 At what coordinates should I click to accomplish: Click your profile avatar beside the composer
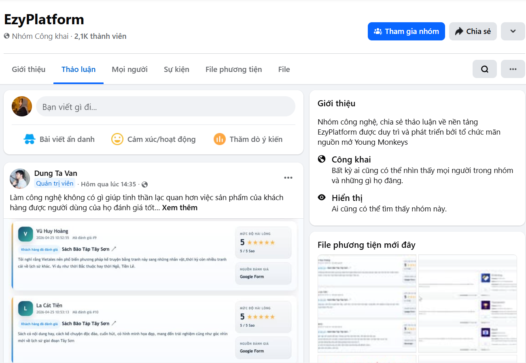point(22,107)
